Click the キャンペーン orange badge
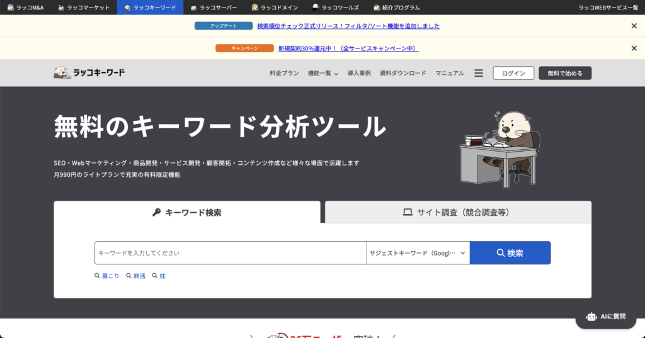The width and height of the screenshot is (645, 338). coord(244,48)
